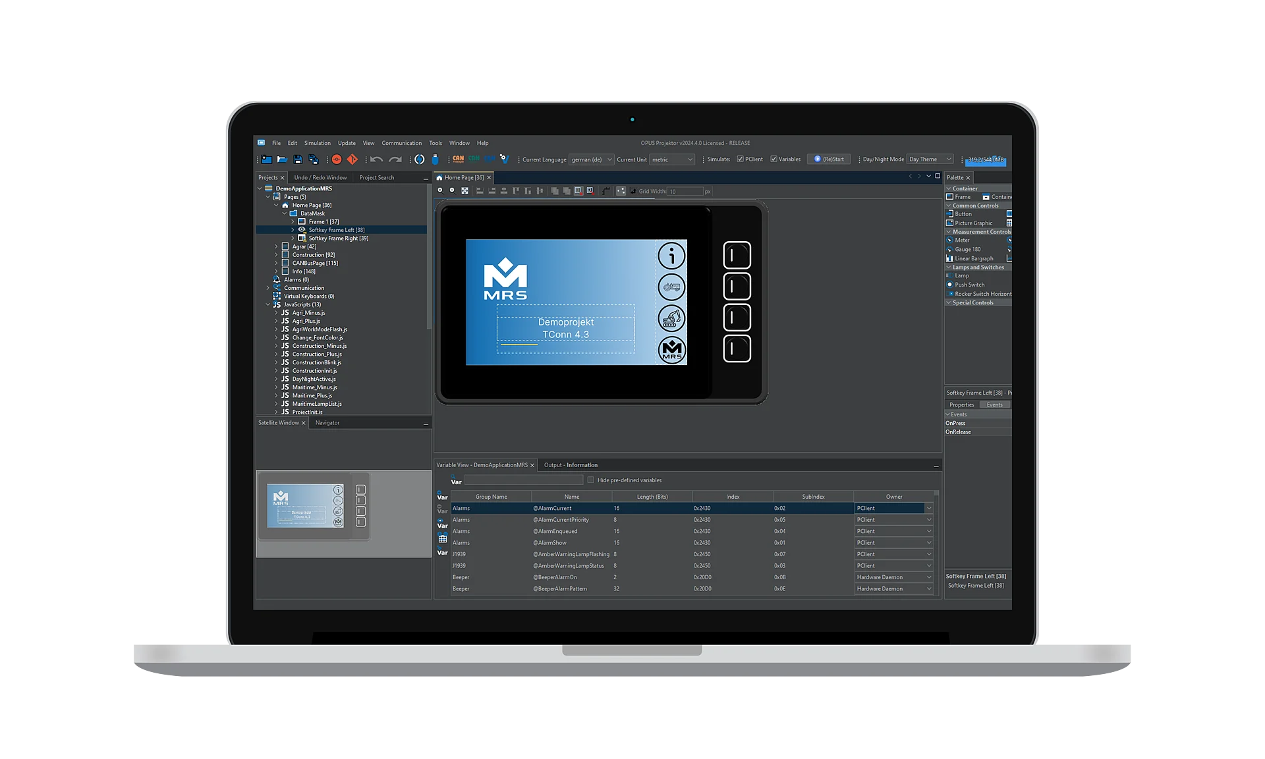Select the OnPress event entry

(x=978, y=424)
